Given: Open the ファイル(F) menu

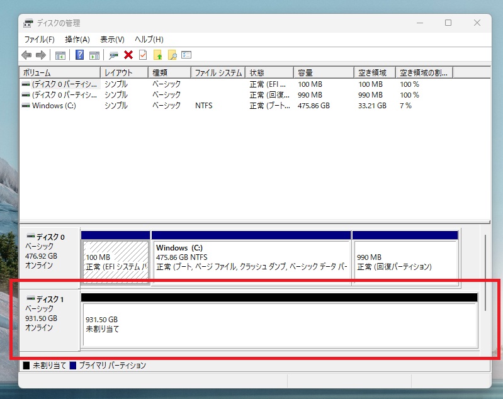Looking at the screenshot, I should click(x=40, y=40).
